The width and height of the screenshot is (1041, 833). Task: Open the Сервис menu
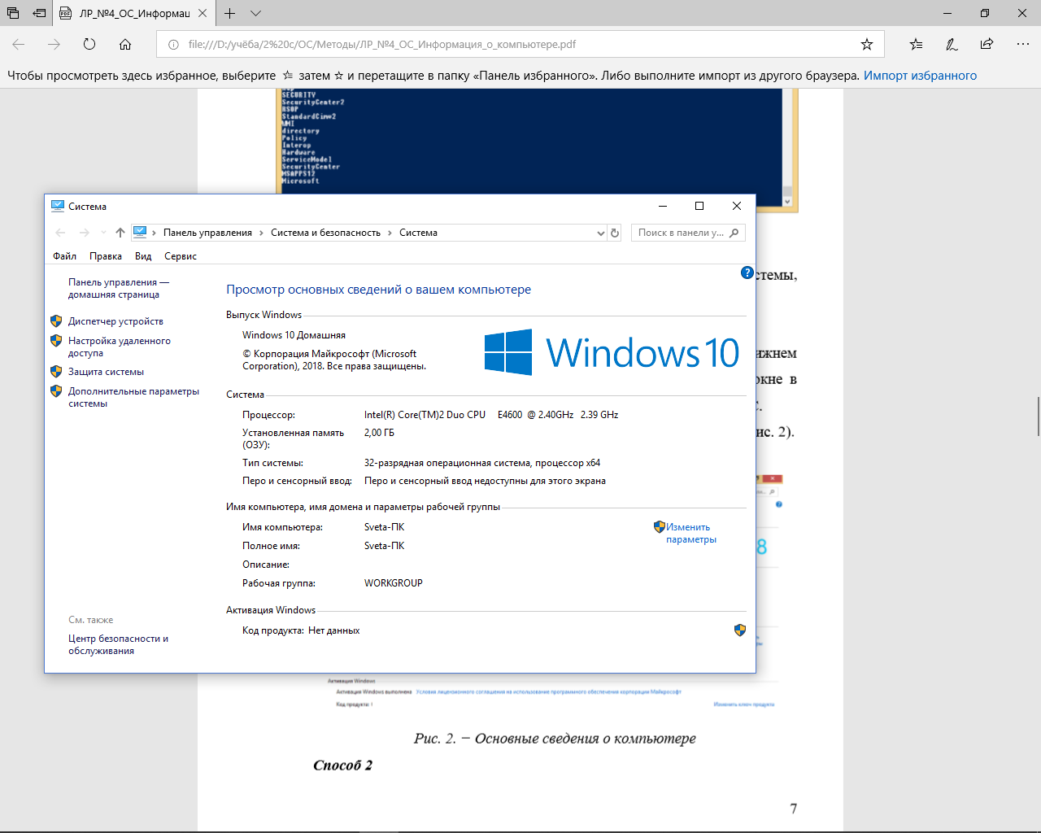[x=181, y=256]
